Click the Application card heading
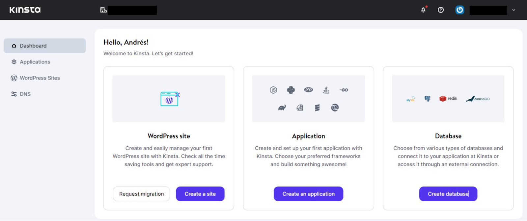 (x=309, y=136)
